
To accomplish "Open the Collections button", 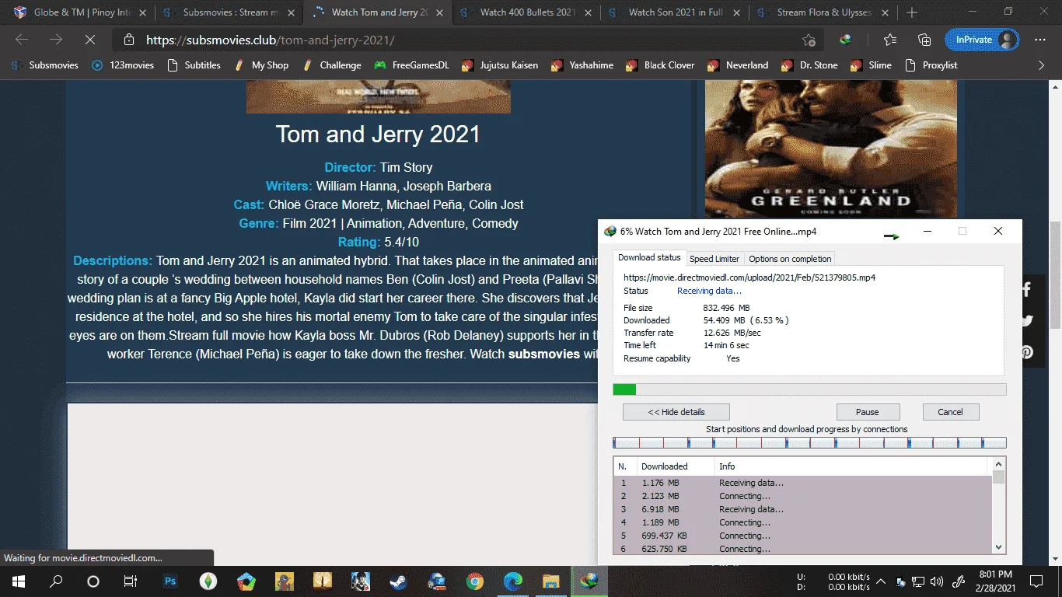I will pyautogui.click(x=924, y=40).
